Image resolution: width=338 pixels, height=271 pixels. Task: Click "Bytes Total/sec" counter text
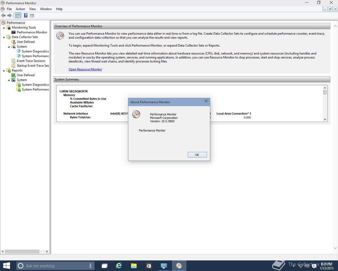(x=80, y=117)
